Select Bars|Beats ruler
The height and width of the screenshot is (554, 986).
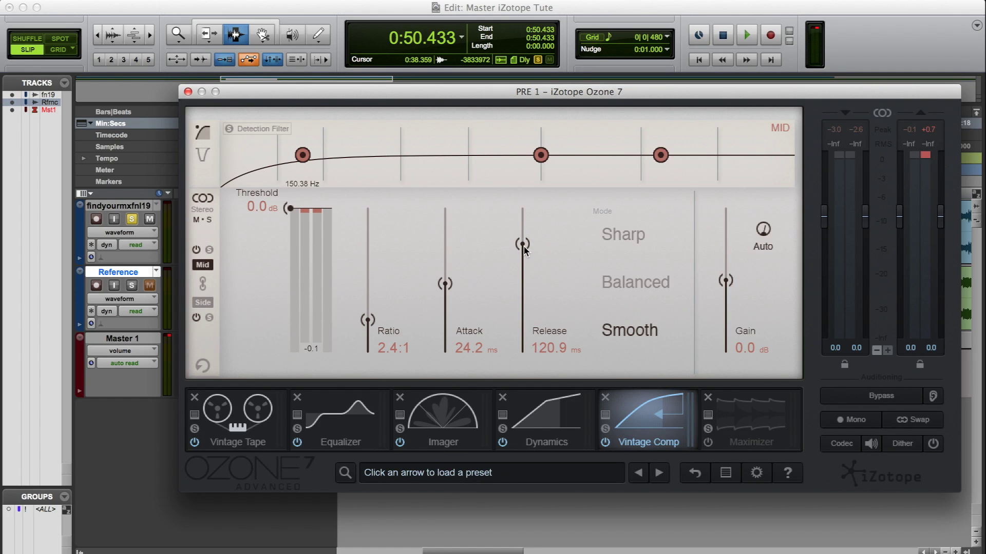[113, 112]
